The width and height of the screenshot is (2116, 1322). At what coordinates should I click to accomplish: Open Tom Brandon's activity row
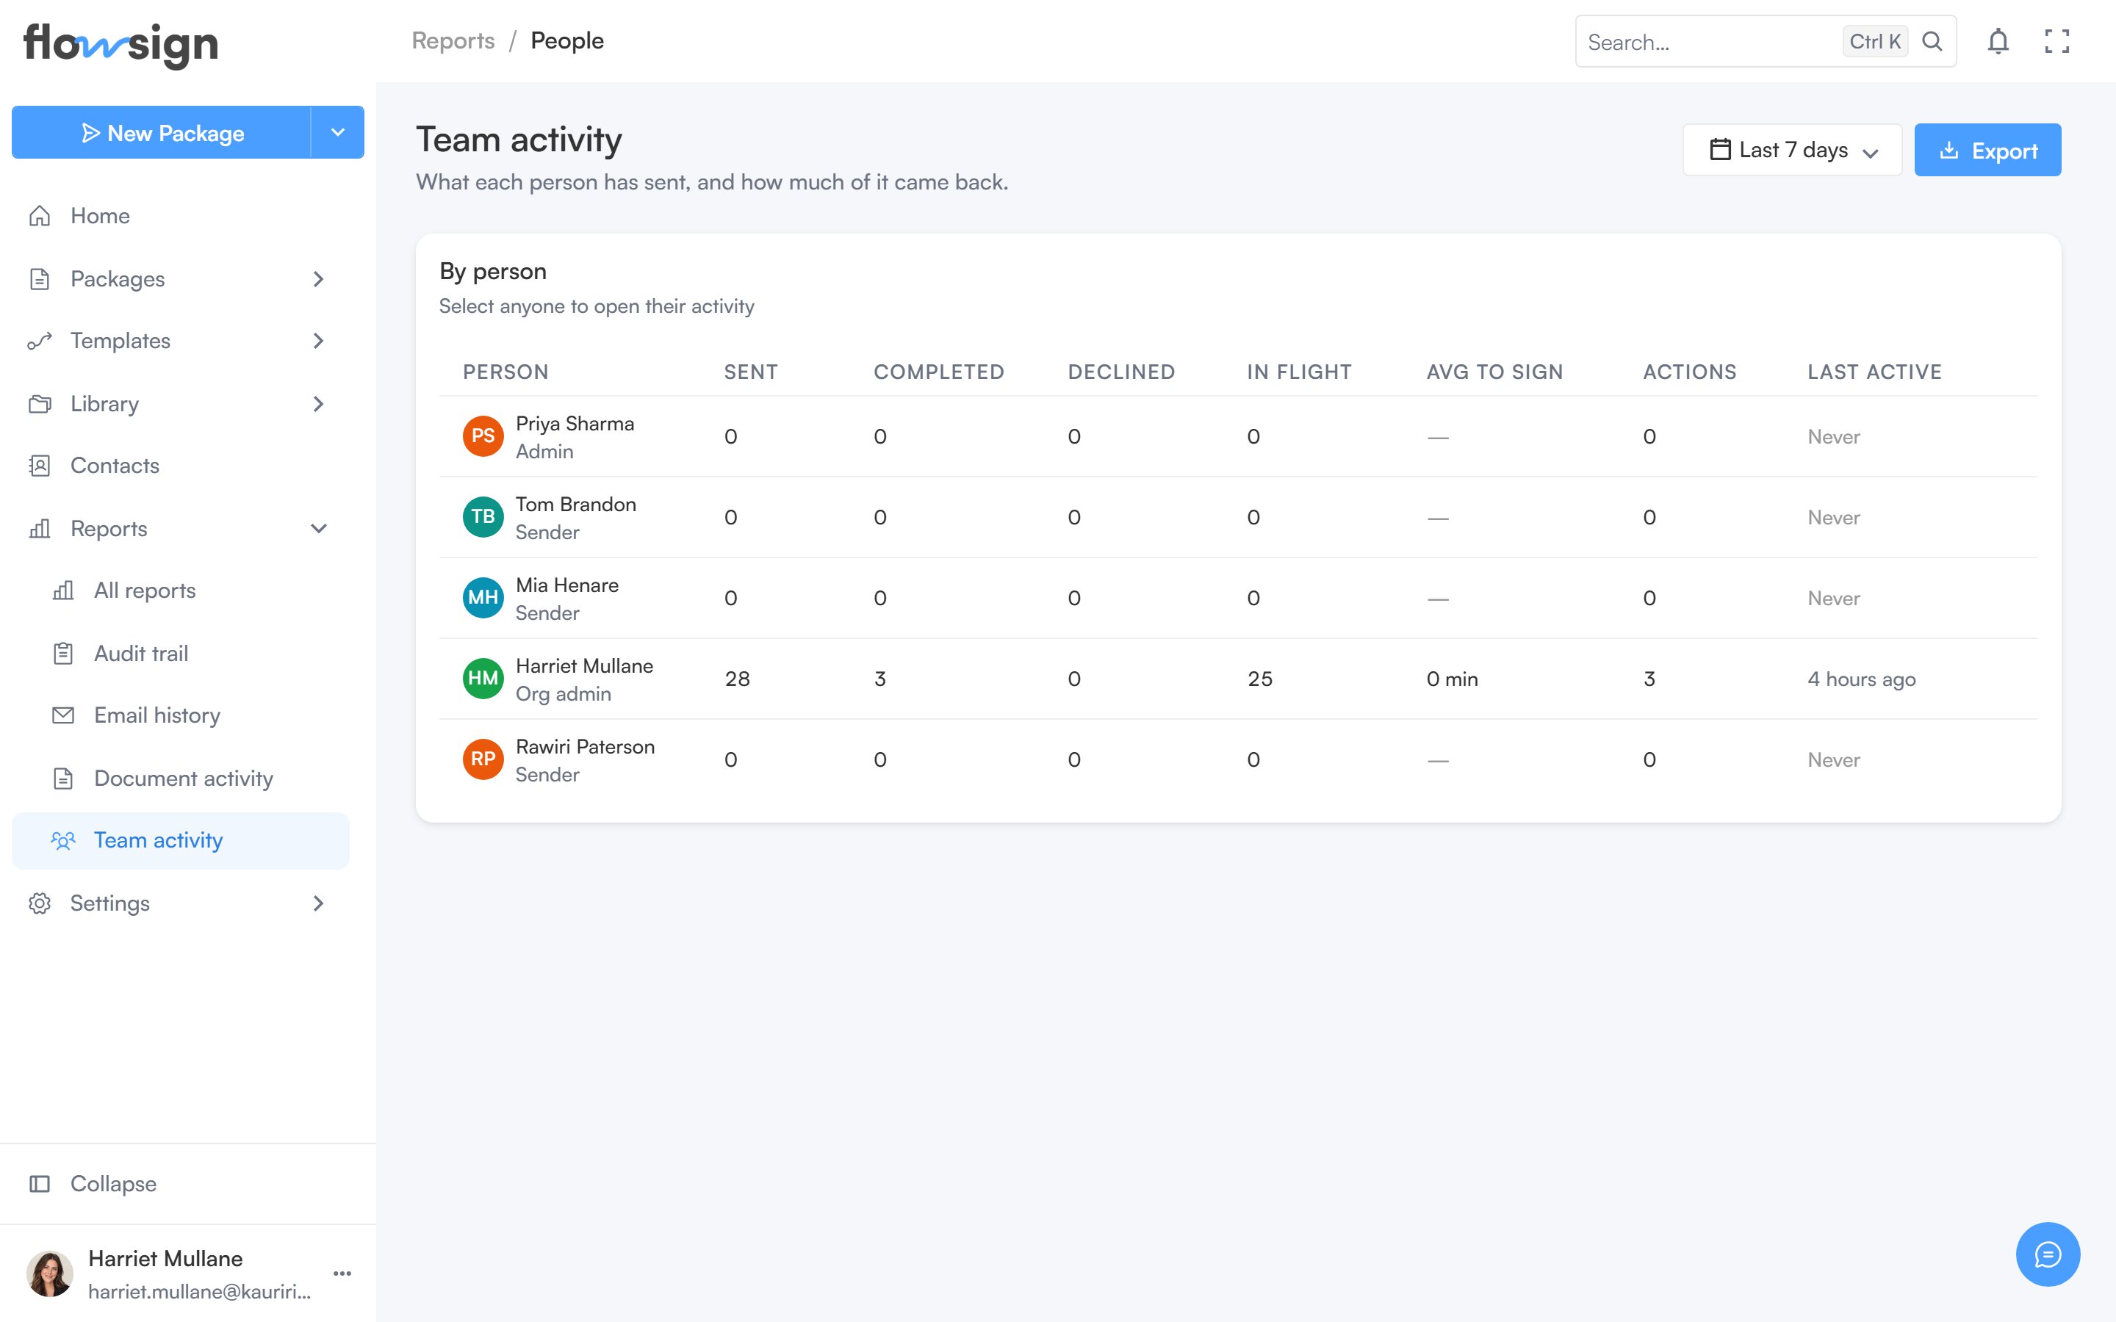1238,517
